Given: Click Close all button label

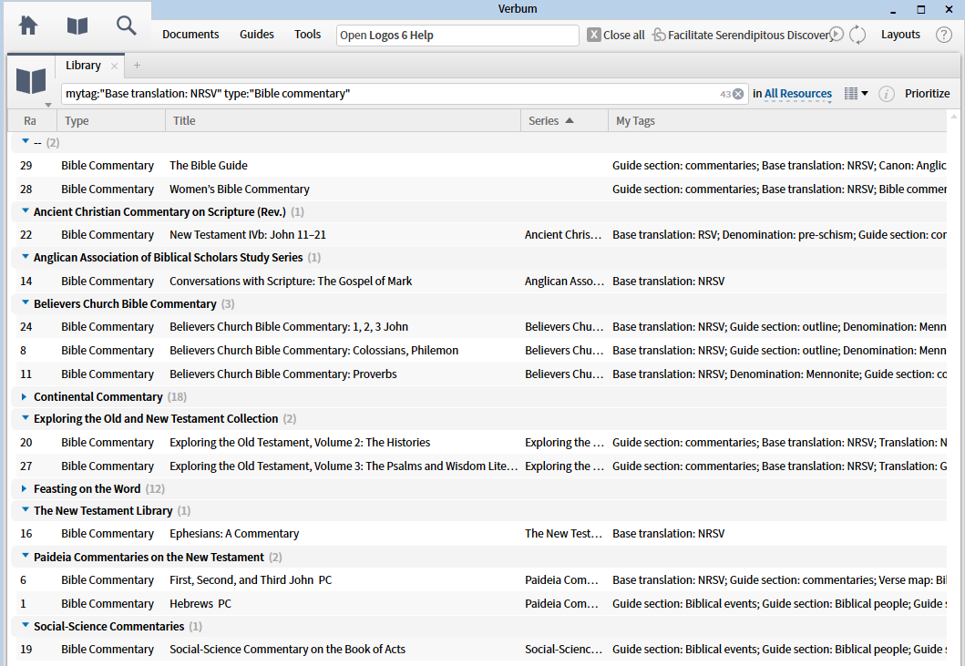Looking at the screenshot, I should pos(623,36).
